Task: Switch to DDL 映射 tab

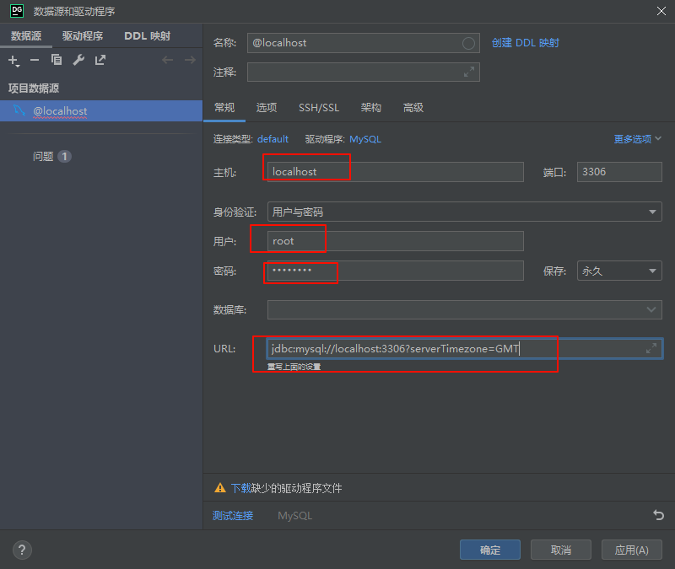Action: (147, 35)
